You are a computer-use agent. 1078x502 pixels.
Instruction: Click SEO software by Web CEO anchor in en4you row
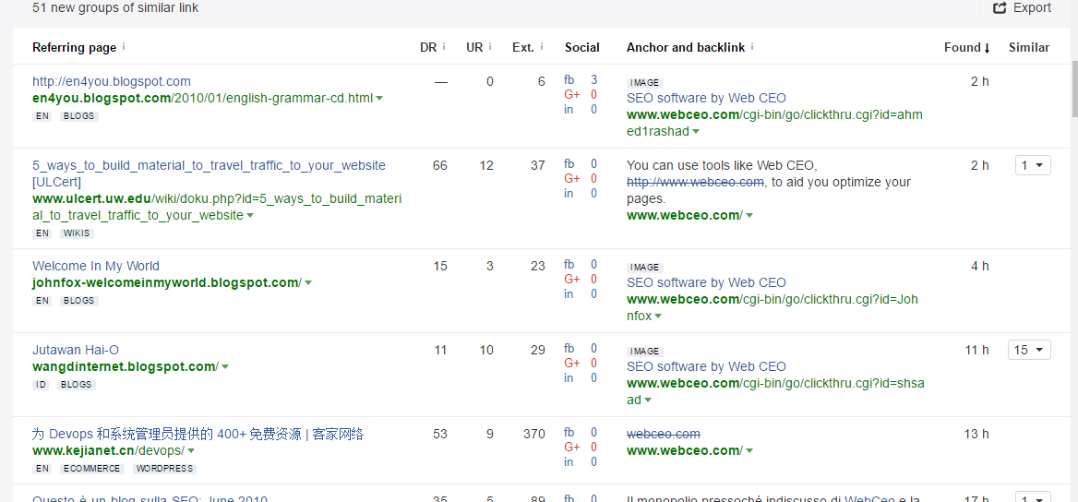click(706, 99)
